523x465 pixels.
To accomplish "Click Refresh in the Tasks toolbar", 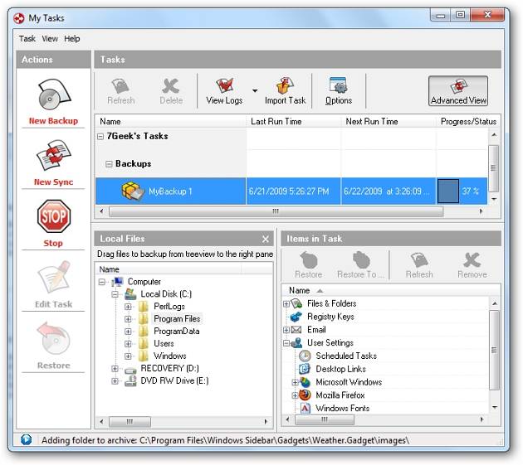I will point(120,91).
